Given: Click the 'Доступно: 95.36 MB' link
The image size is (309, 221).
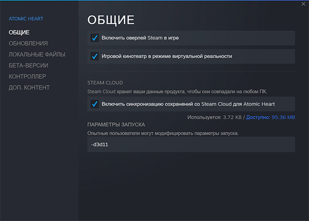Looking at the screenshot, I should (x=270, y=117).
